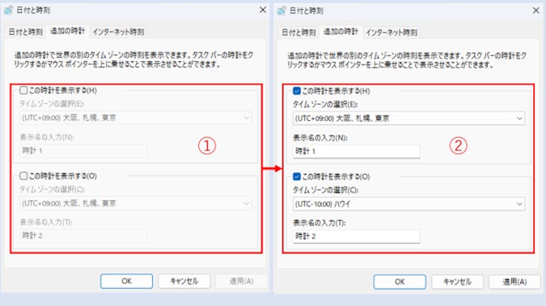Uncheck first clock checkbox (H) in right dialog
Screen dimensions: 546x306
(296, 91)
